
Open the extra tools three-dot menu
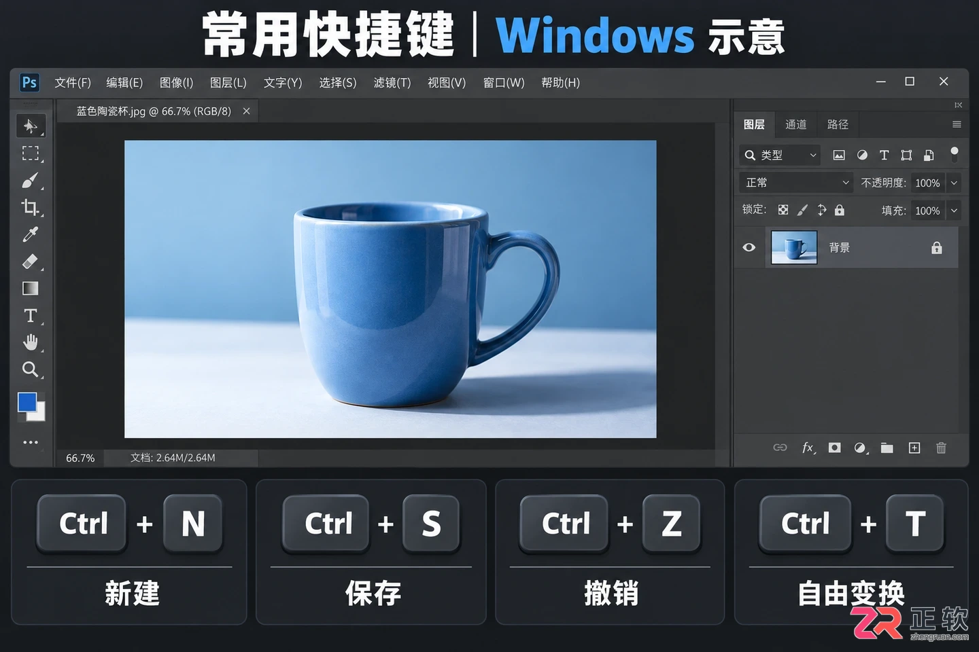click(x=31, y=442)
